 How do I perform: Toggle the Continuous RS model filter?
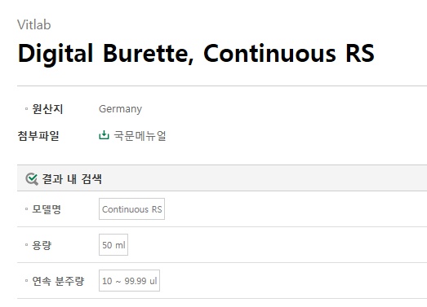pos(131,209)
